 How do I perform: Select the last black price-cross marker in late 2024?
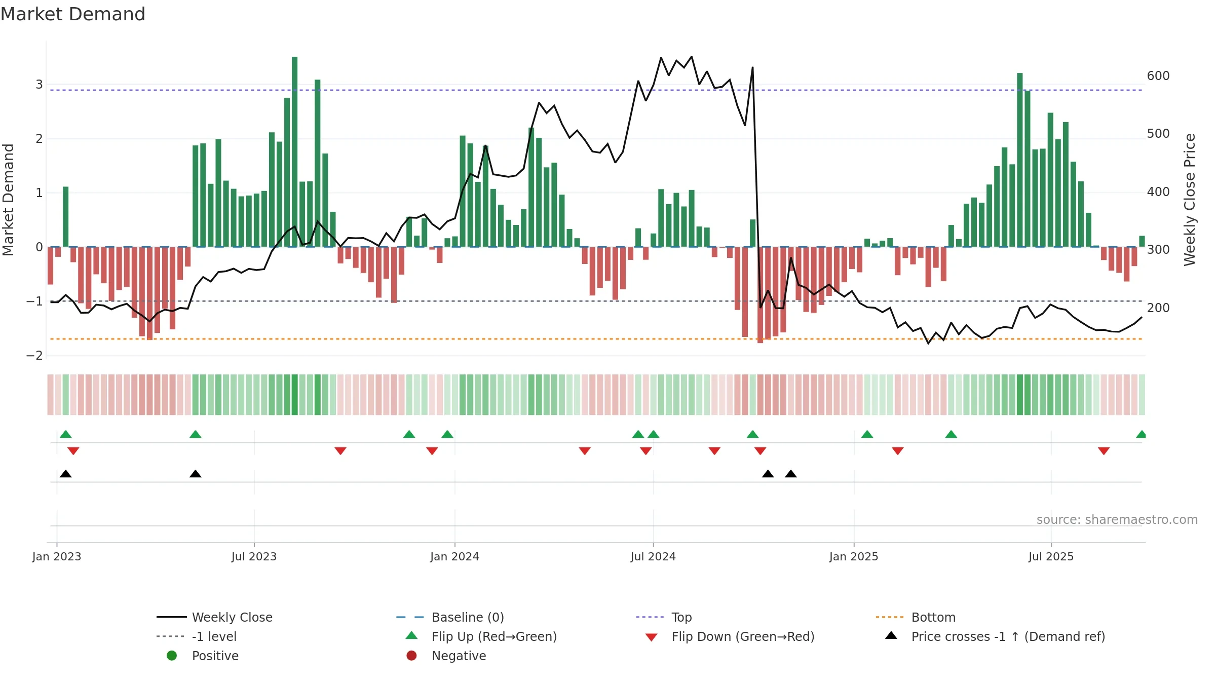coord(791,474)
